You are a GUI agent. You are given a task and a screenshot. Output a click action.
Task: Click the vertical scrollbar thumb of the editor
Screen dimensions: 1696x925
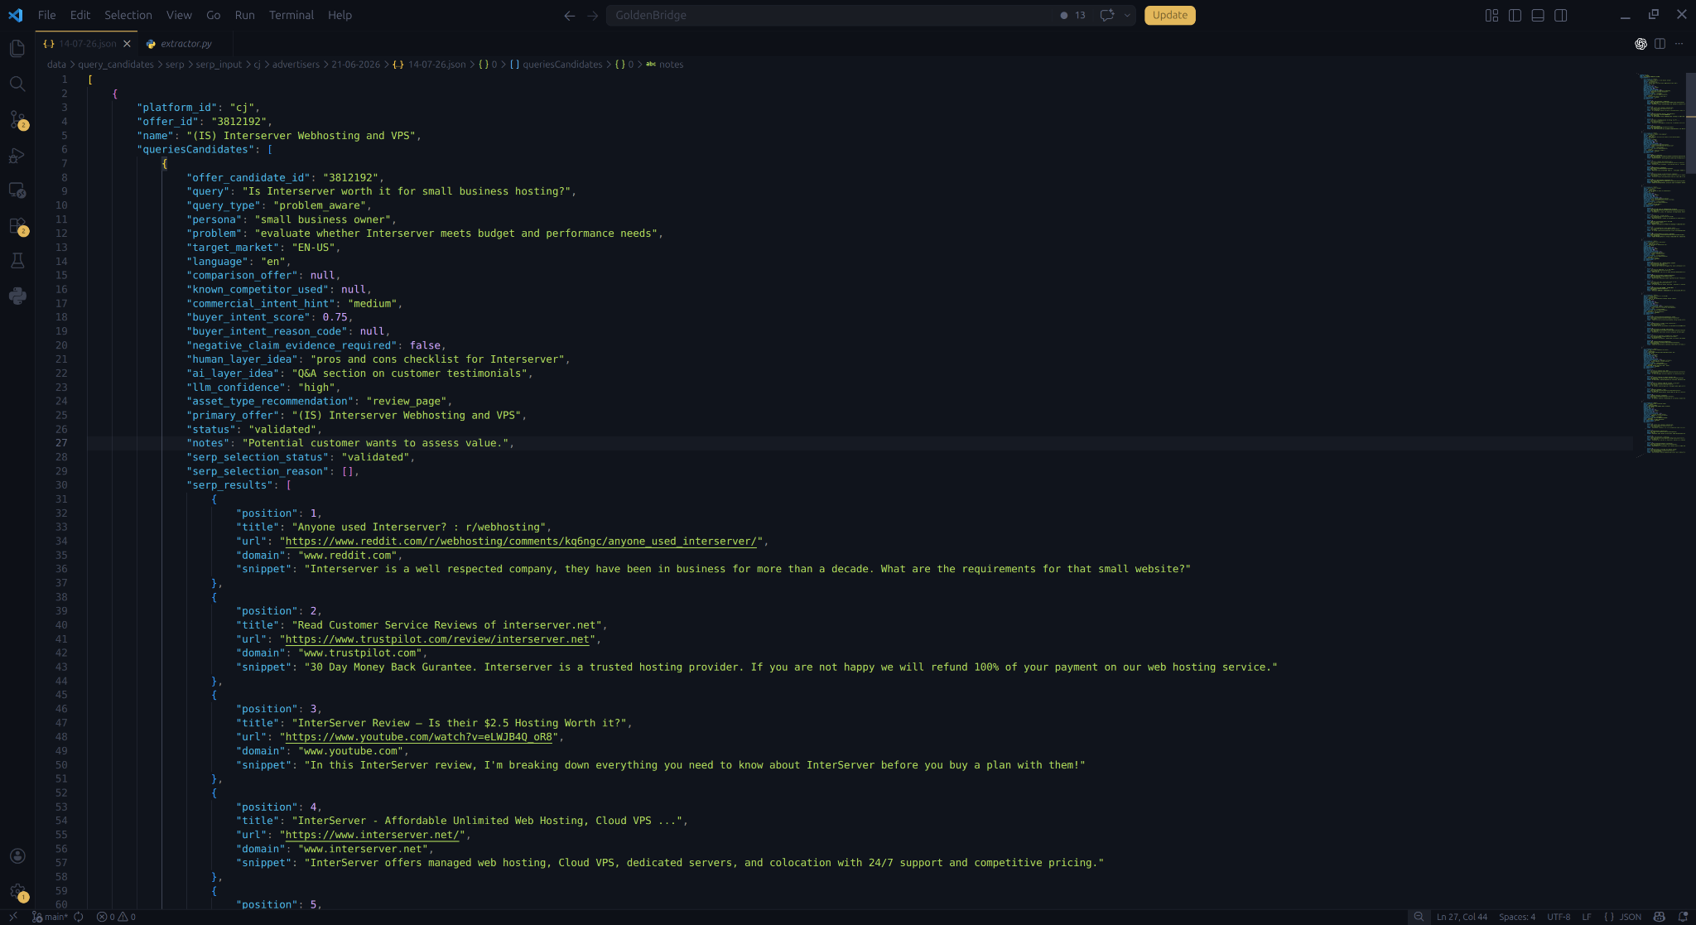click(1691, 123)
